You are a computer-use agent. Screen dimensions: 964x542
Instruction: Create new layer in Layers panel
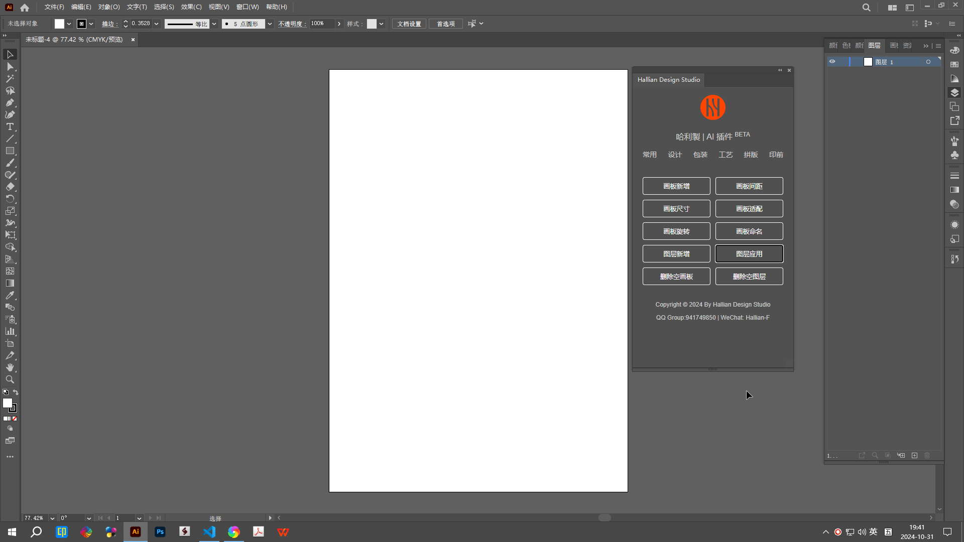tap(914, 455)
